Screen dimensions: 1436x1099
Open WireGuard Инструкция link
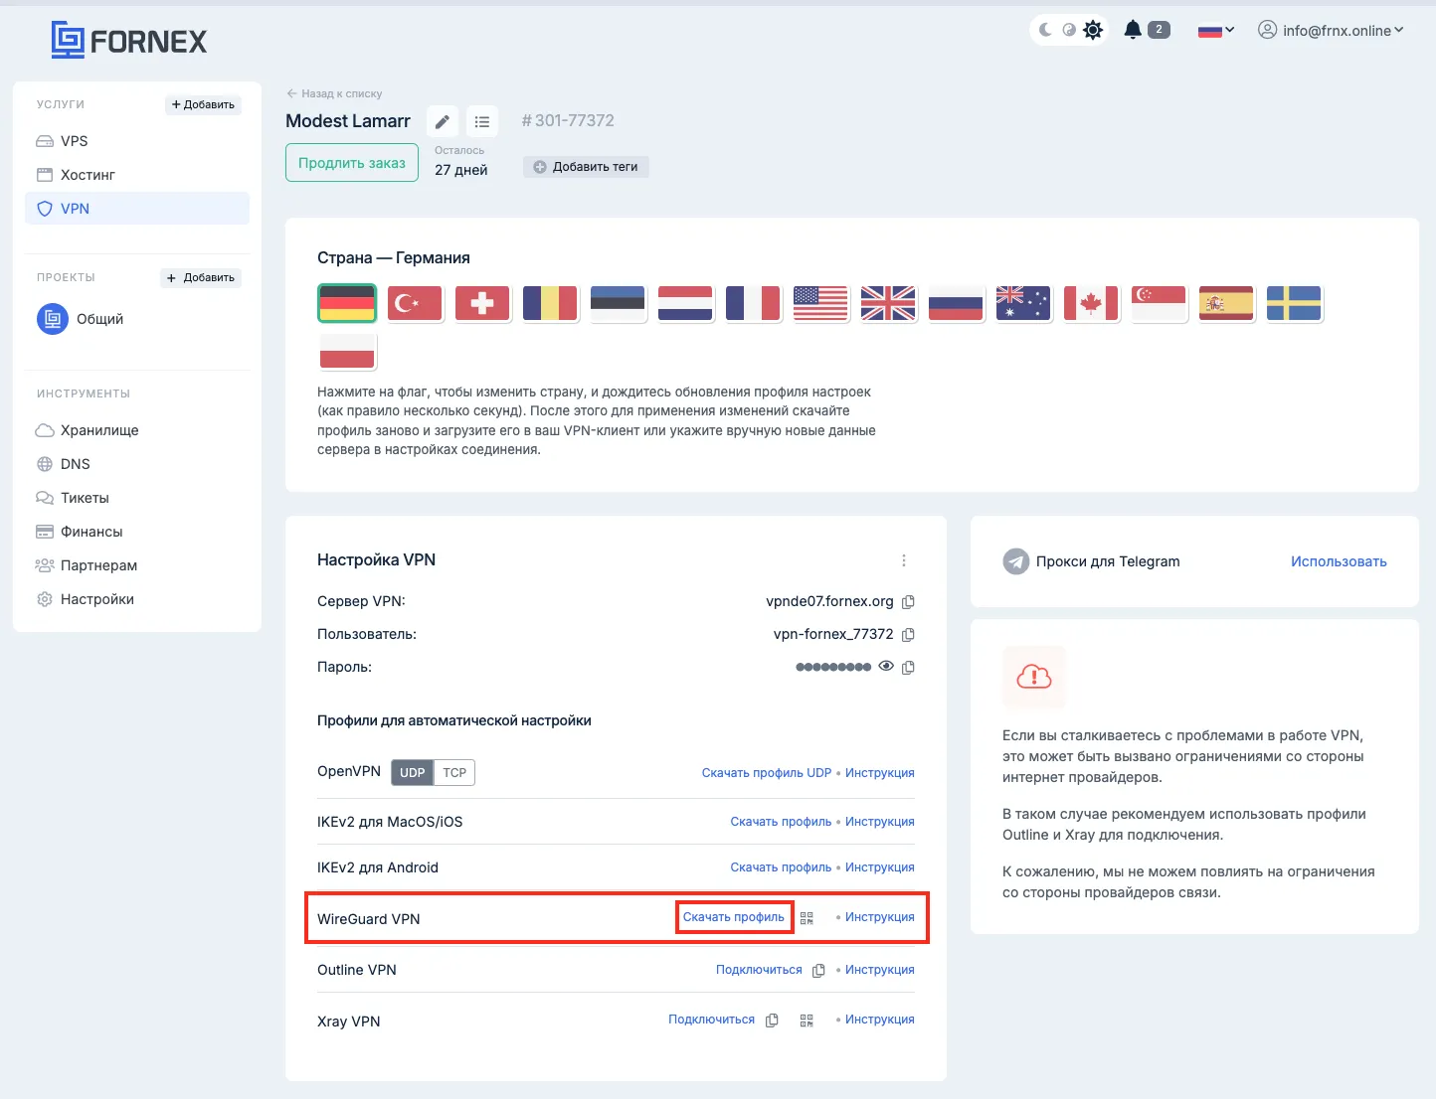880,917
